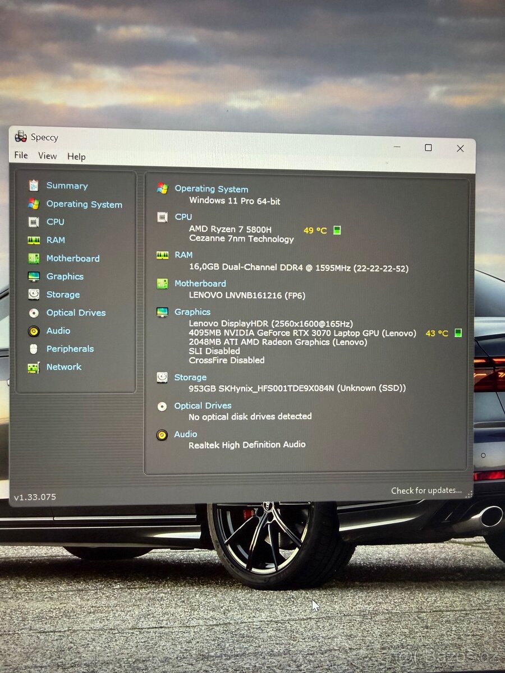505x673 pixels.
Task: Click the Network sidebar icon
Action: click(x=34, y=367)
